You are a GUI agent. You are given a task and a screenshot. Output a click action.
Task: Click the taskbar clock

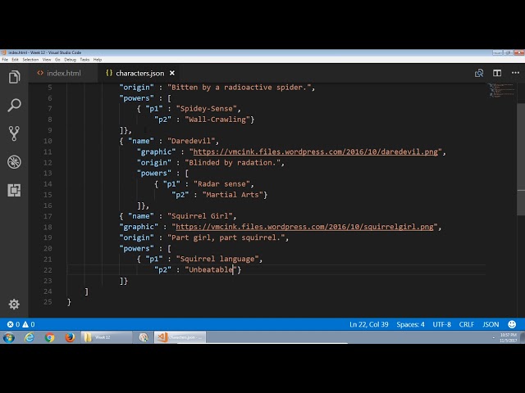coord(509,337)
